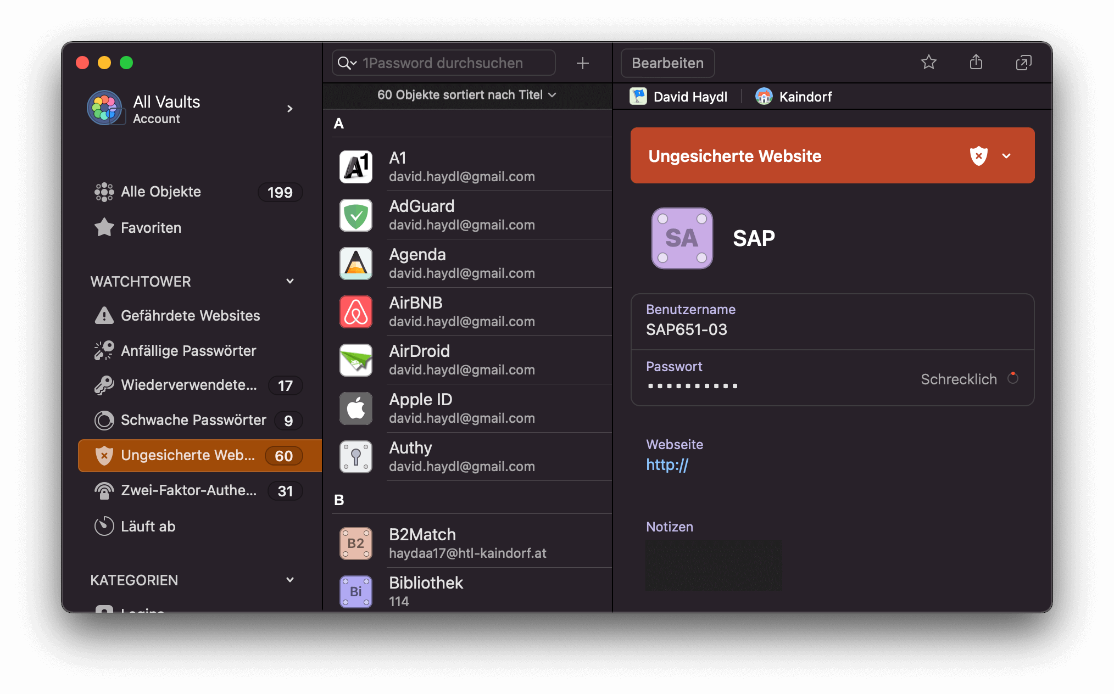Select the Authy list entry title

(x=410, y=448)
